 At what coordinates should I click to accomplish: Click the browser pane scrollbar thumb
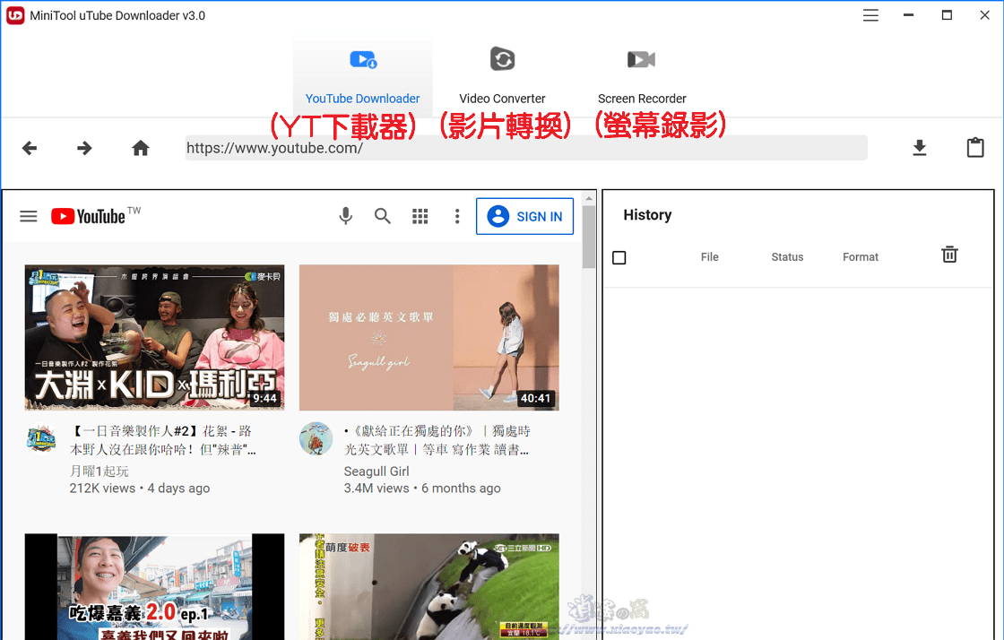(589, 237)
